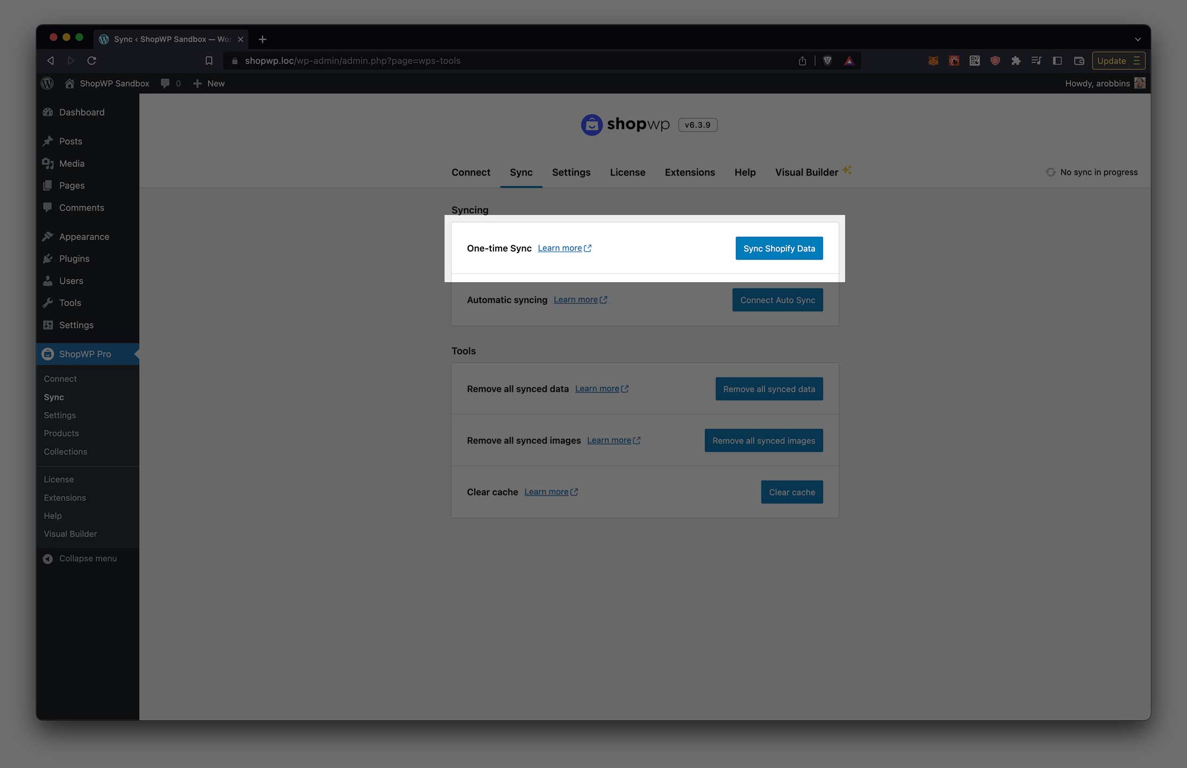
Task: Click the Update browser button
Action: pyautogui.click(x=1118, y=61)
